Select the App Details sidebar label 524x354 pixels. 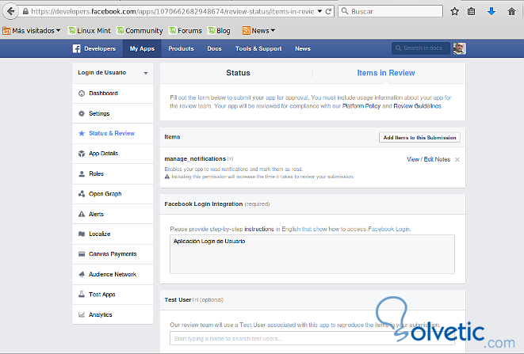click(103, 154)
